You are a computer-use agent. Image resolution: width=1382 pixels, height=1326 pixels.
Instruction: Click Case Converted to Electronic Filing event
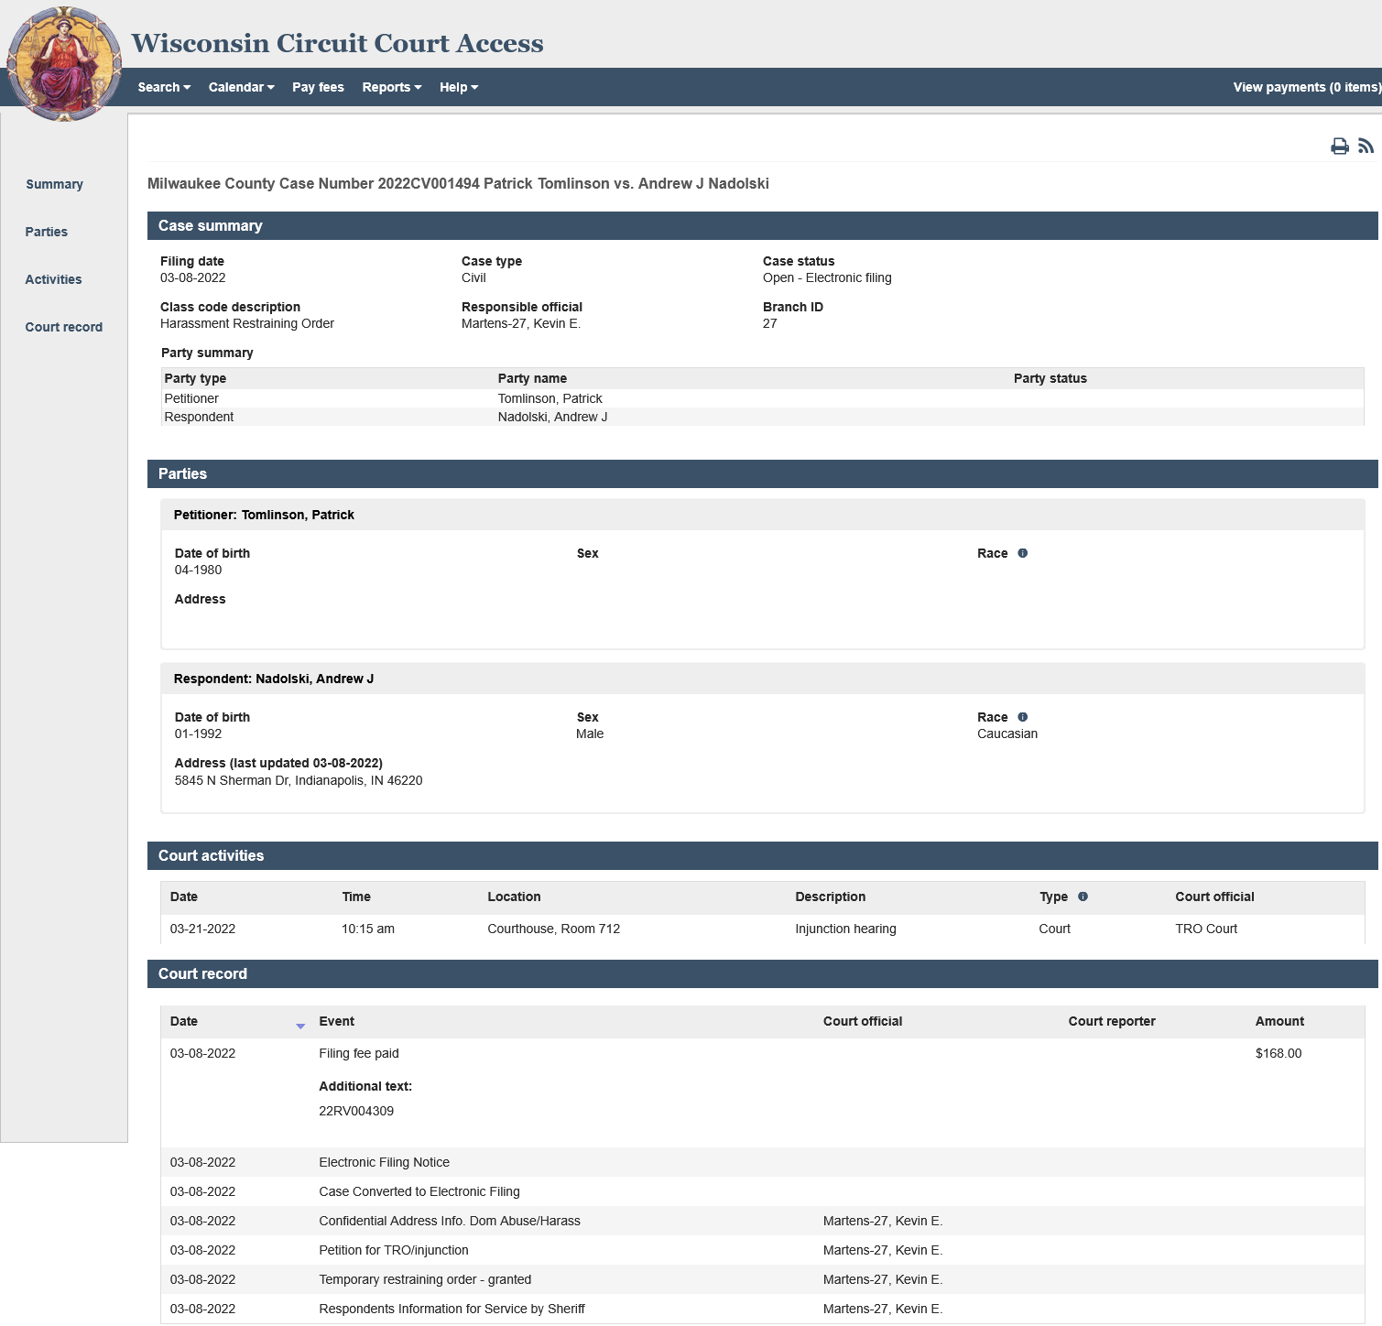tap(419, 1191)
